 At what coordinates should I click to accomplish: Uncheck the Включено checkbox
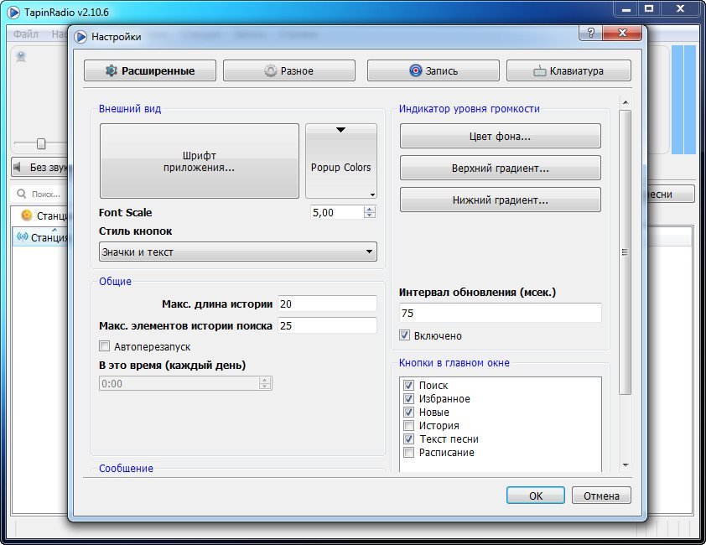(x=405, y=335)
